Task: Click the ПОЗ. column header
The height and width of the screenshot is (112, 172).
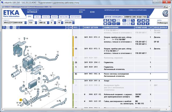Action: (76, 27)
